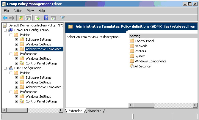The width and height of the screenshot is (199, 120).
Task: Select Printers in the Setting list
Action: coord(140,51)
